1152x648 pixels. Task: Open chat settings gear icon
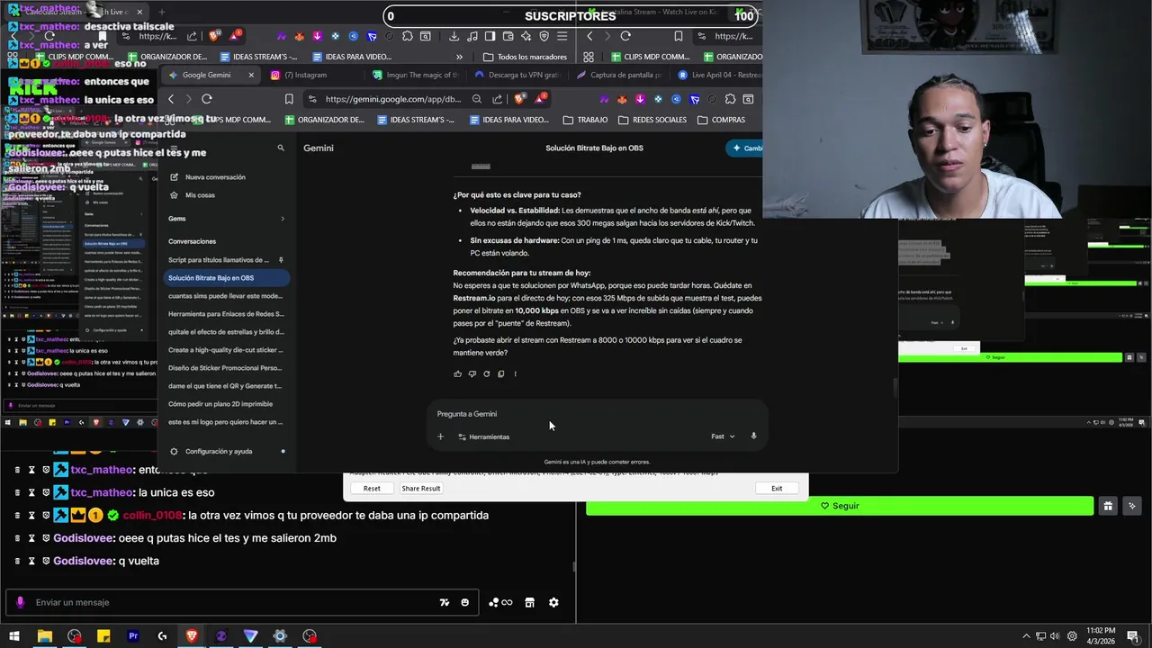pos(553,602)
